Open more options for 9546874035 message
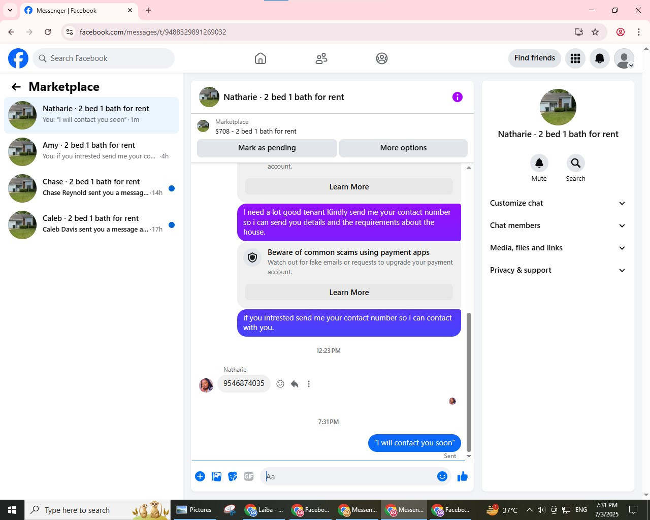The height and width of the screenshot is (520, 650). 309,384
